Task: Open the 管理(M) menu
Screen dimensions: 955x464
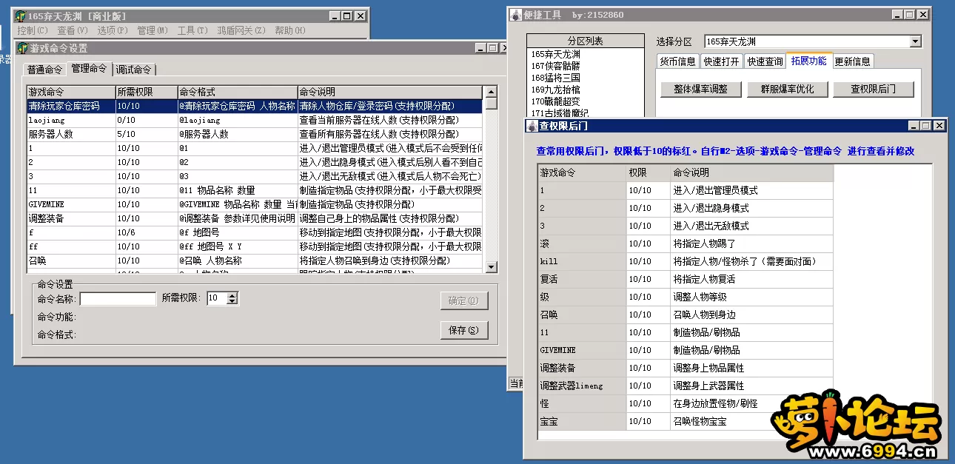Action: pyautogui.click(x=152, y=30)
